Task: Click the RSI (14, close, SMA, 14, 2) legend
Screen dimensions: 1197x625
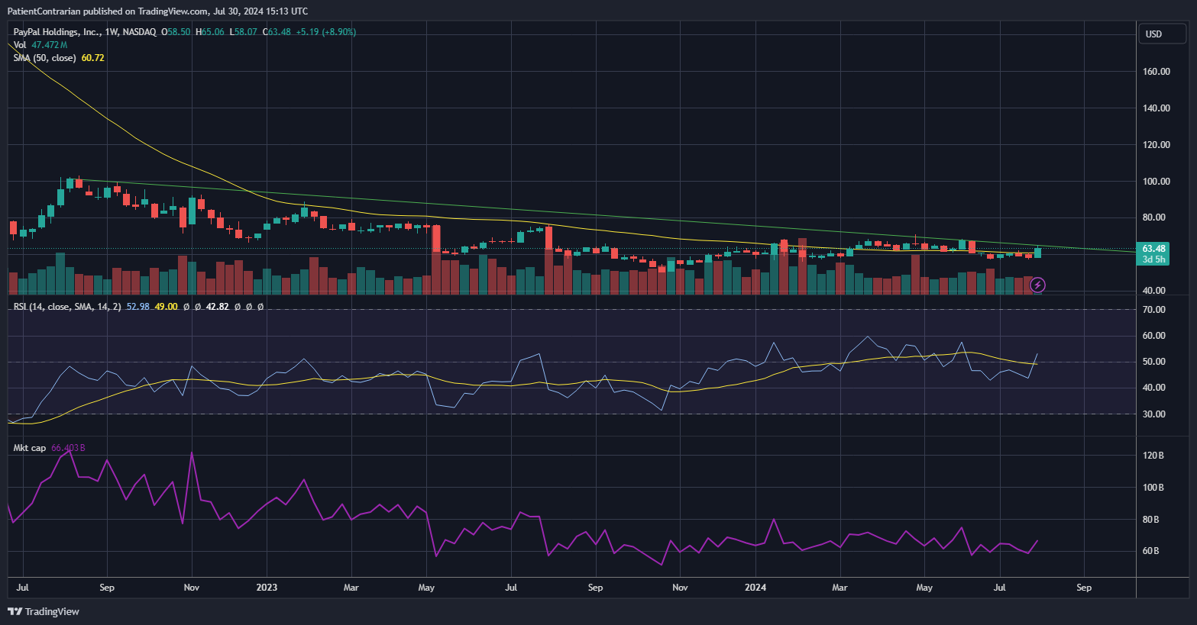Action: 67,307
